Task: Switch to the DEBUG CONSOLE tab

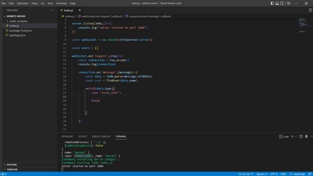Action: click(x=101, y=136)
